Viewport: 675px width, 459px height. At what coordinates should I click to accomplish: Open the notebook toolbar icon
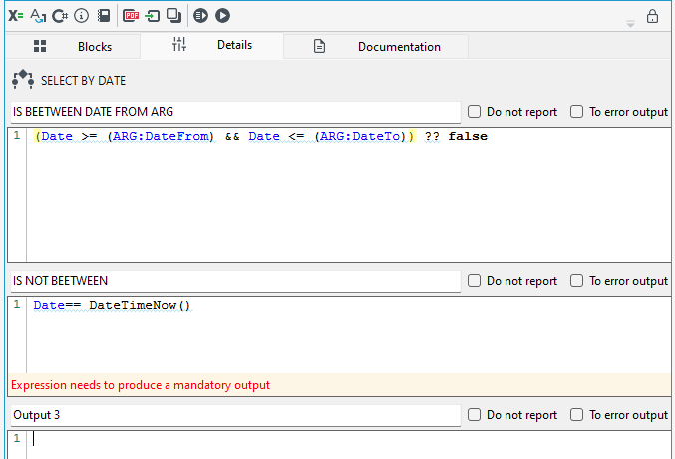[104, 16]
